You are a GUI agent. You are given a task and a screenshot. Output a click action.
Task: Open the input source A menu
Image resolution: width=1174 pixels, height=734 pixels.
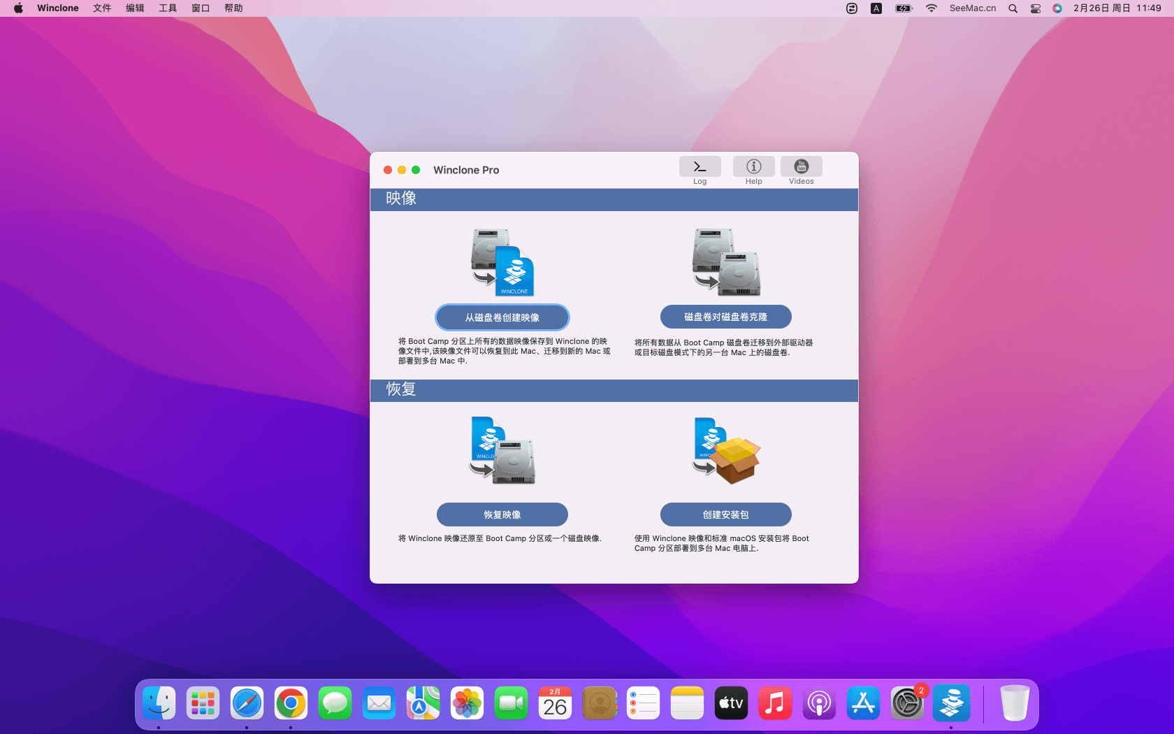876,8
